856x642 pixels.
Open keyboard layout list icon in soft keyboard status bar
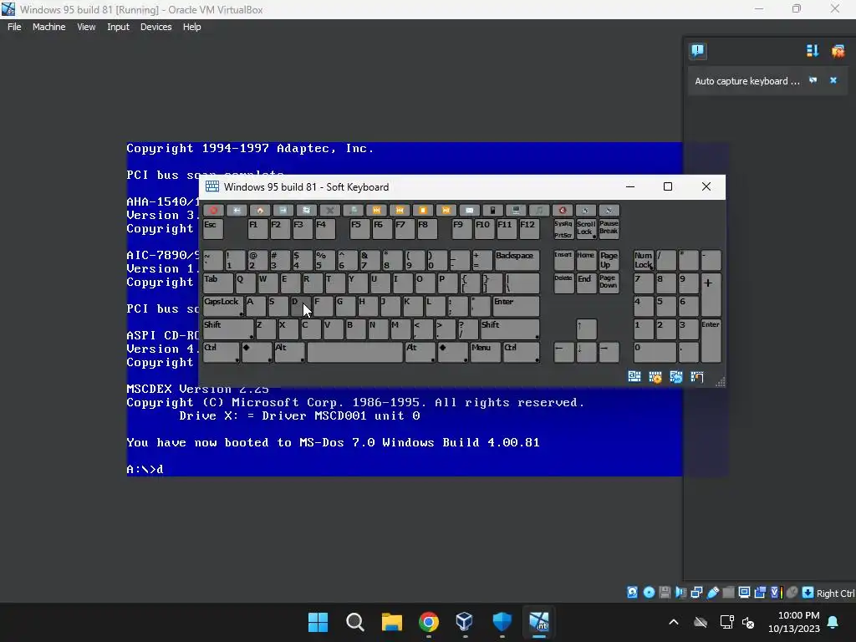pos(634,377)
